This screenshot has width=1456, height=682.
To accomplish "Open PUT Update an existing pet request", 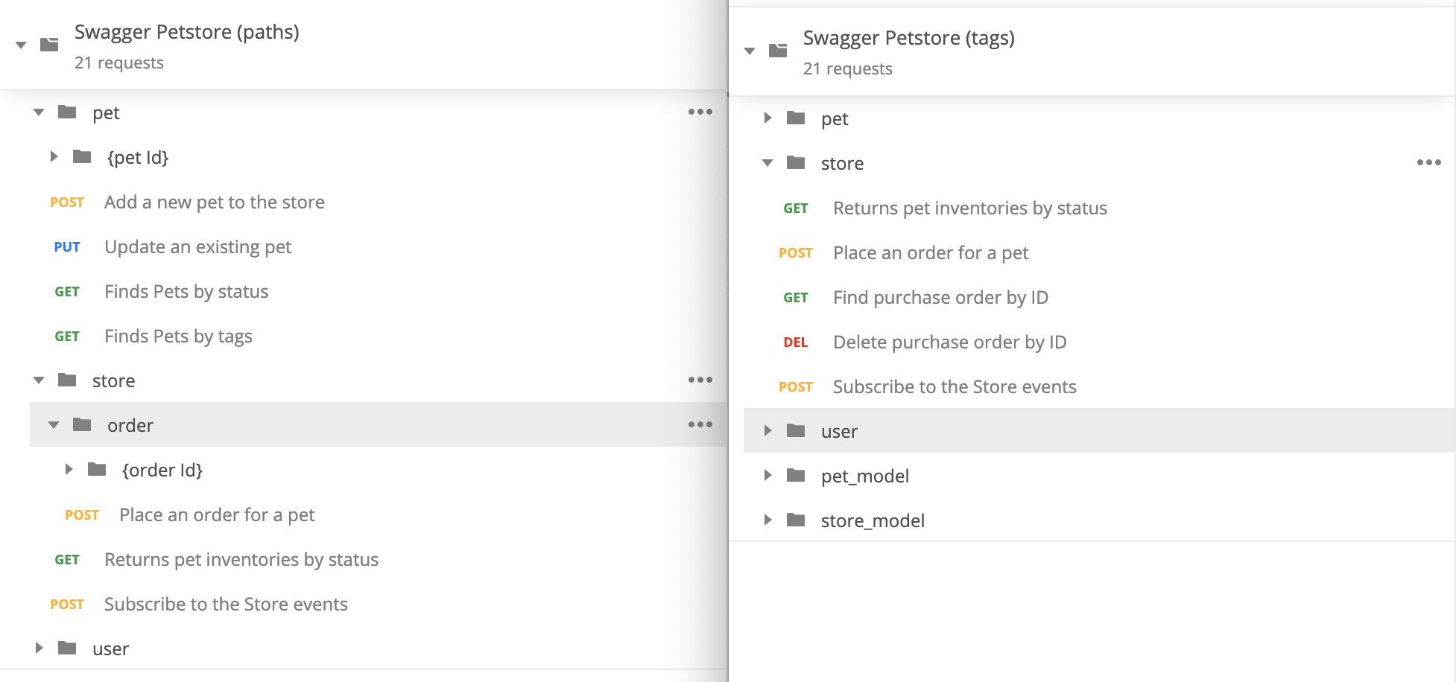I will tap(198, 247).
